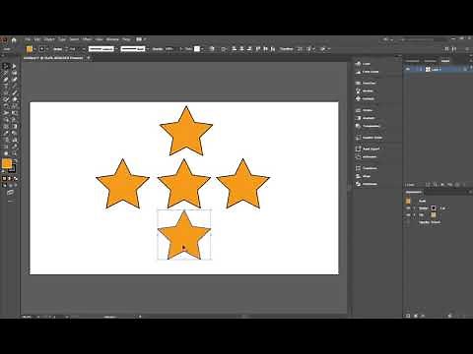Open the File menu
Viewport: 473px width, 354px height.
[28, 39]
